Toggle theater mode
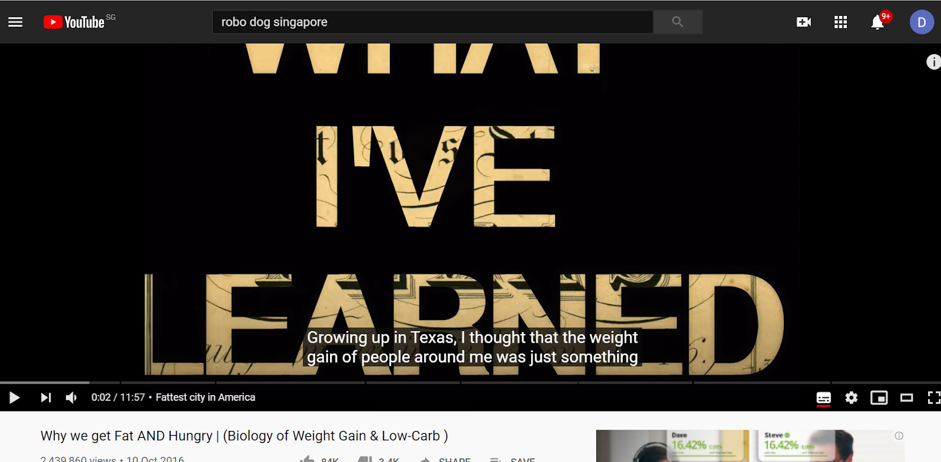Screen dimensions: 941x462 (x=906, y=398)
